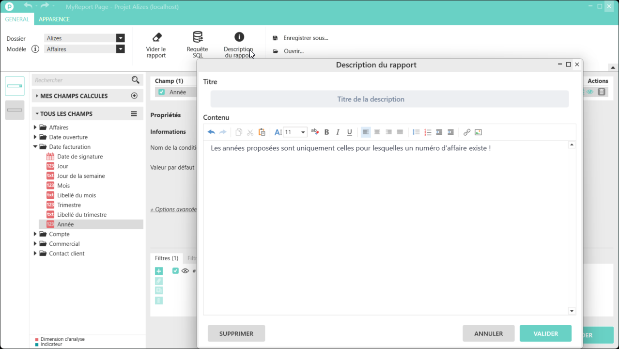Click the Vider le rapport eraser icon
This screenshot has height=349, width=619.
coord(156,37)
